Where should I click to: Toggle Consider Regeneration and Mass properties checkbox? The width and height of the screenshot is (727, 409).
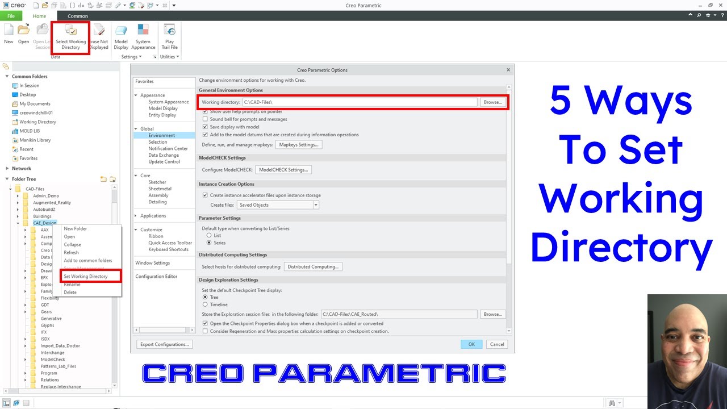(205, 331)
